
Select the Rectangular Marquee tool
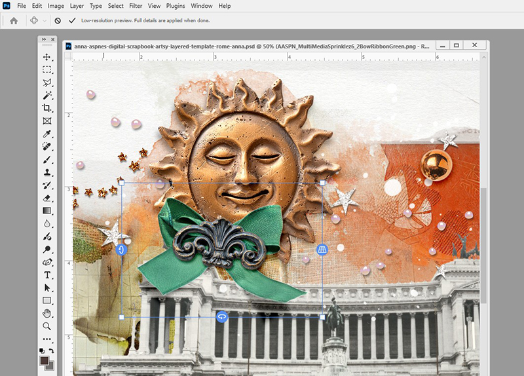tap(47, 69)
